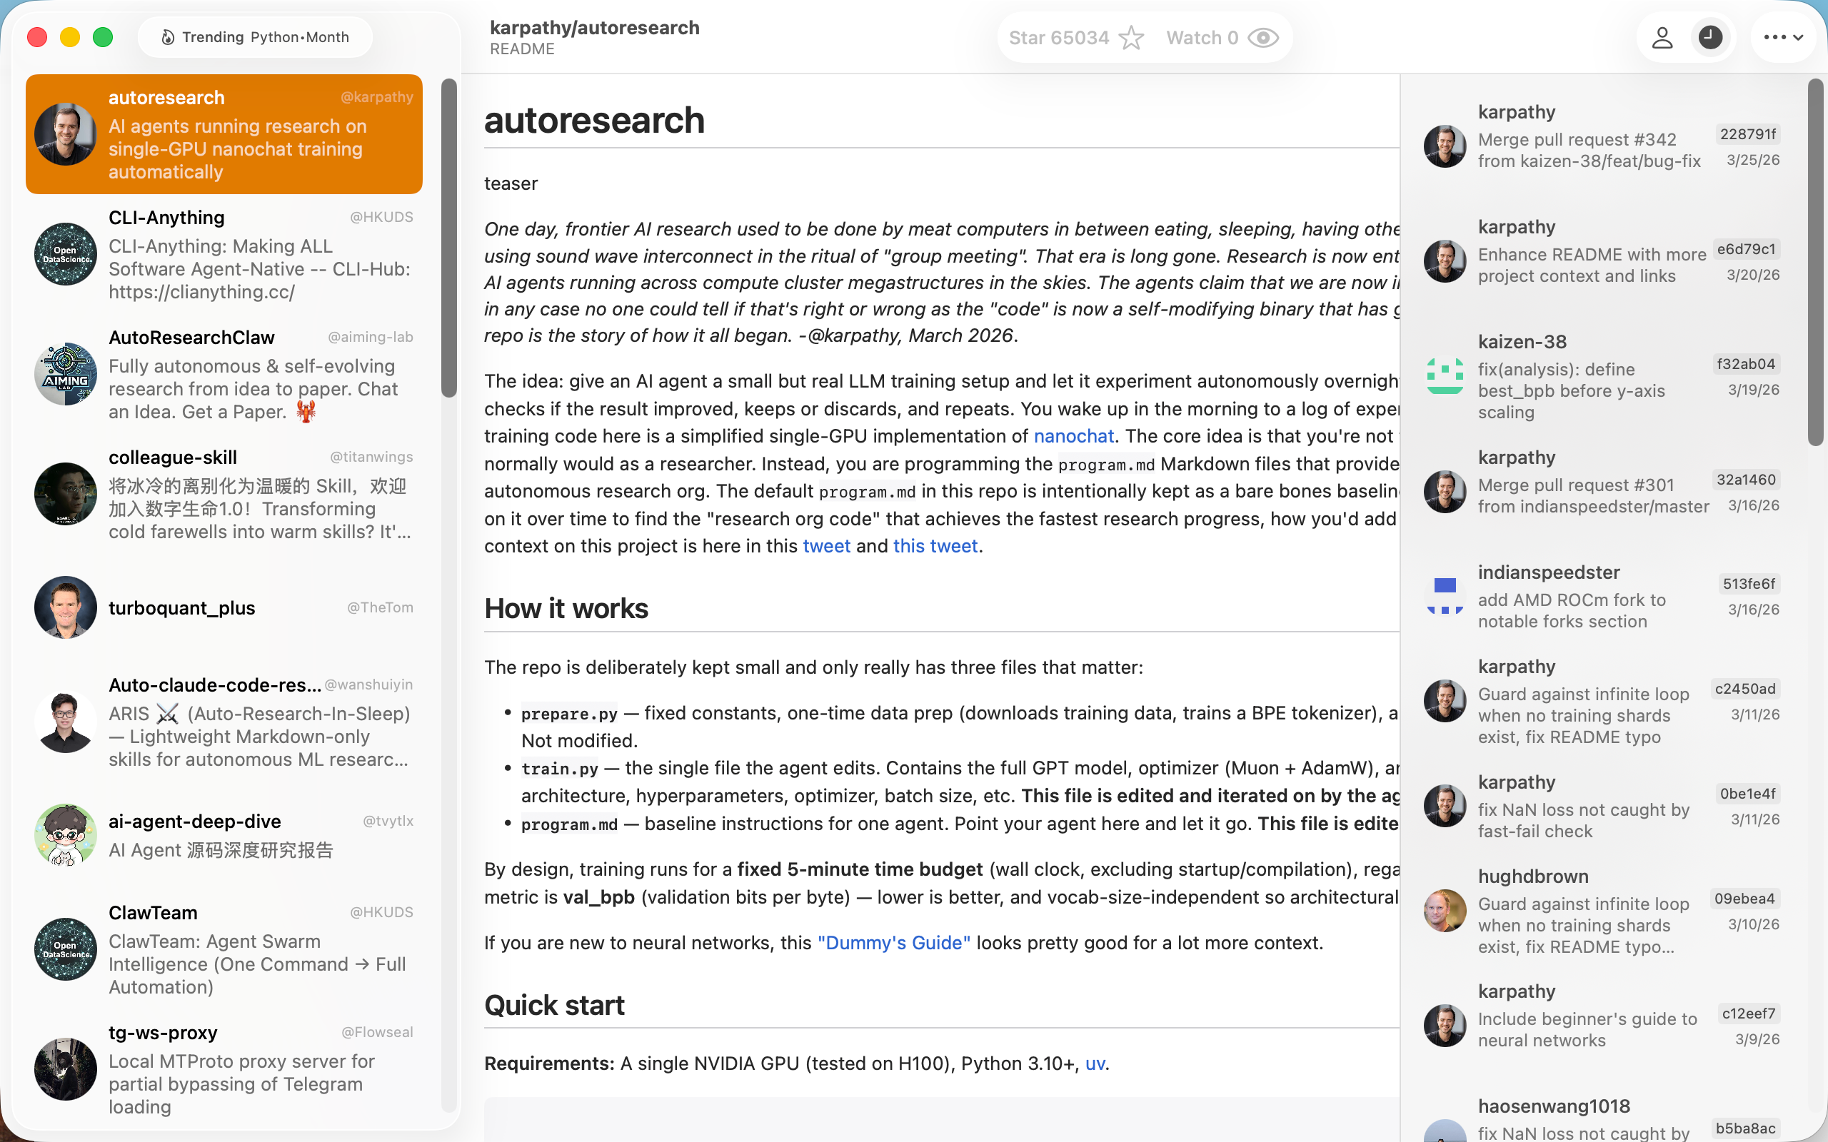Click the HKUDS avatar for CLI-Anything
The height and width of the screenshot is (1142, 1828).
[x=66, y=255]
